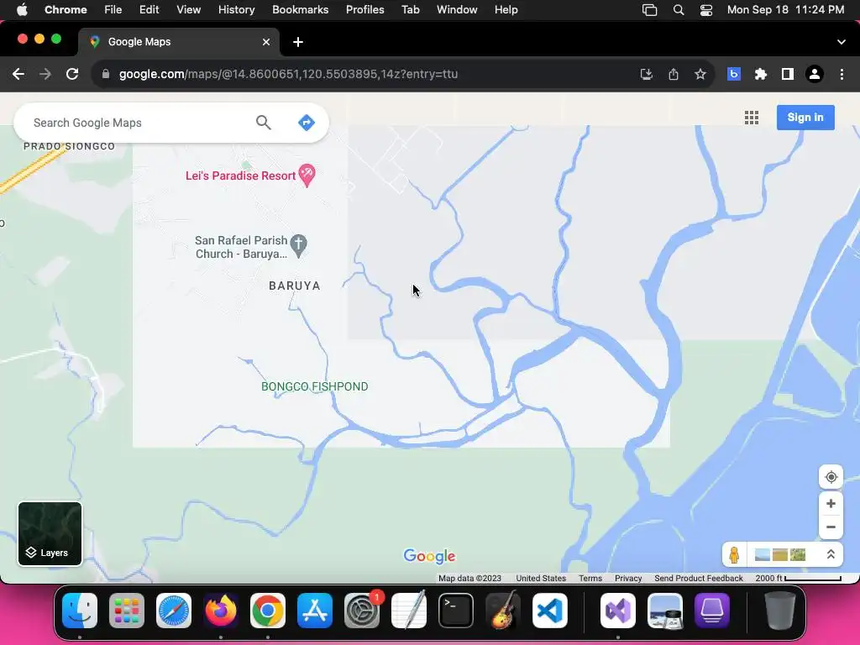Image resolution: width=860 pixels, height=645 pixels.
Task: Launch Safari from the Dock
Action: 174,611
